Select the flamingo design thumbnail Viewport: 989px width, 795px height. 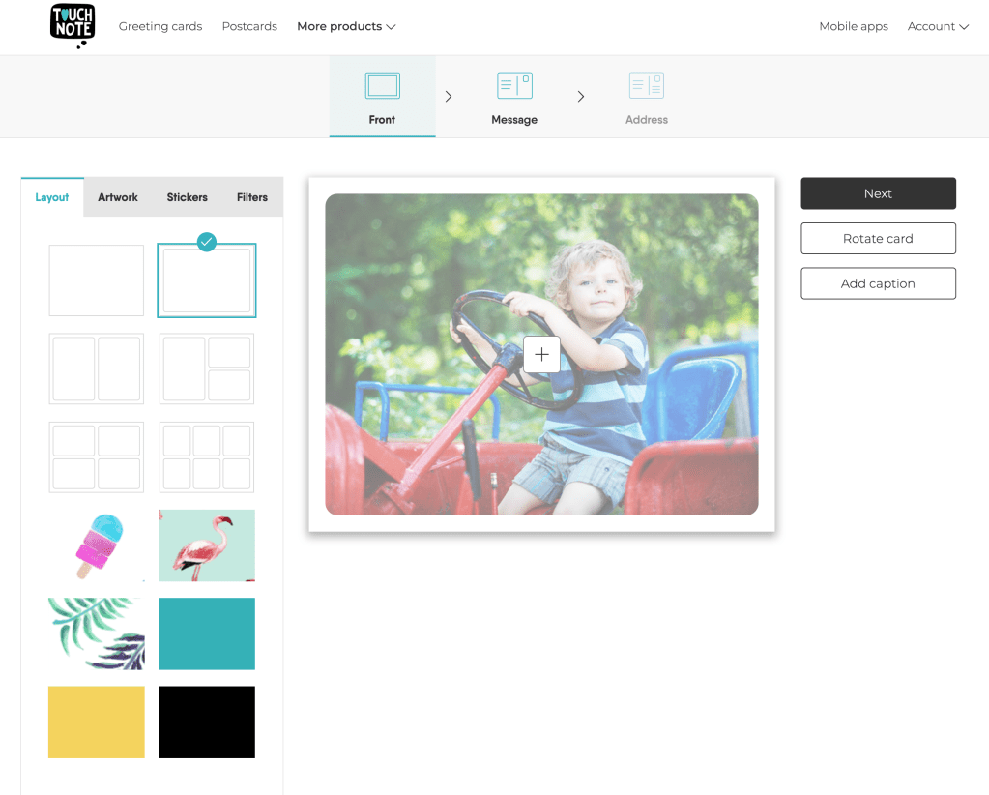coord(207,545)
